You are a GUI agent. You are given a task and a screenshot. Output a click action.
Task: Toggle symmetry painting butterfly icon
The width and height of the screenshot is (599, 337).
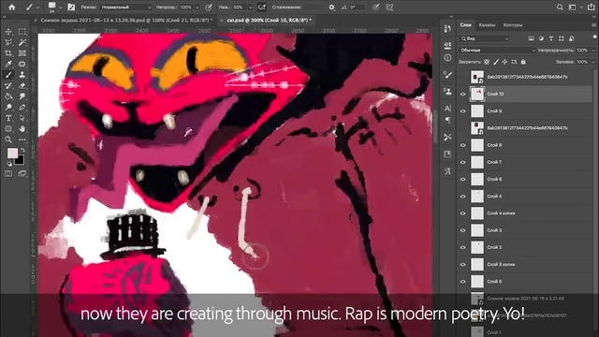tap(389, 7)
